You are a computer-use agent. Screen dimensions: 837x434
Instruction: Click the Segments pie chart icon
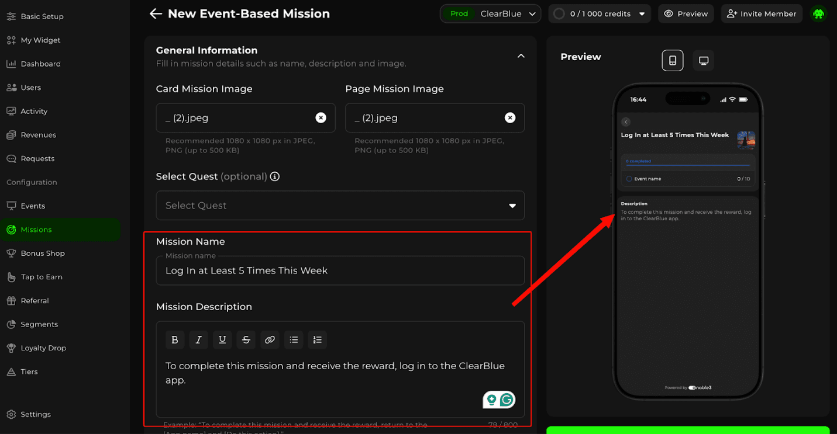[x=11, y=324]
